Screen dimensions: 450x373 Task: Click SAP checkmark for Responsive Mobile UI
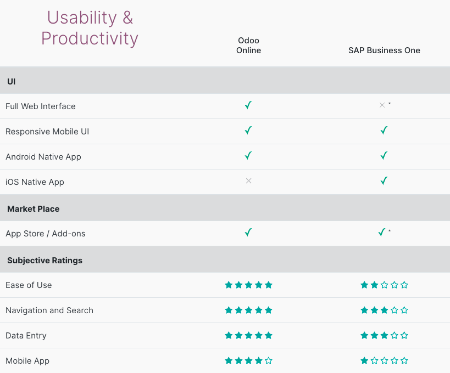click(384, 131)
